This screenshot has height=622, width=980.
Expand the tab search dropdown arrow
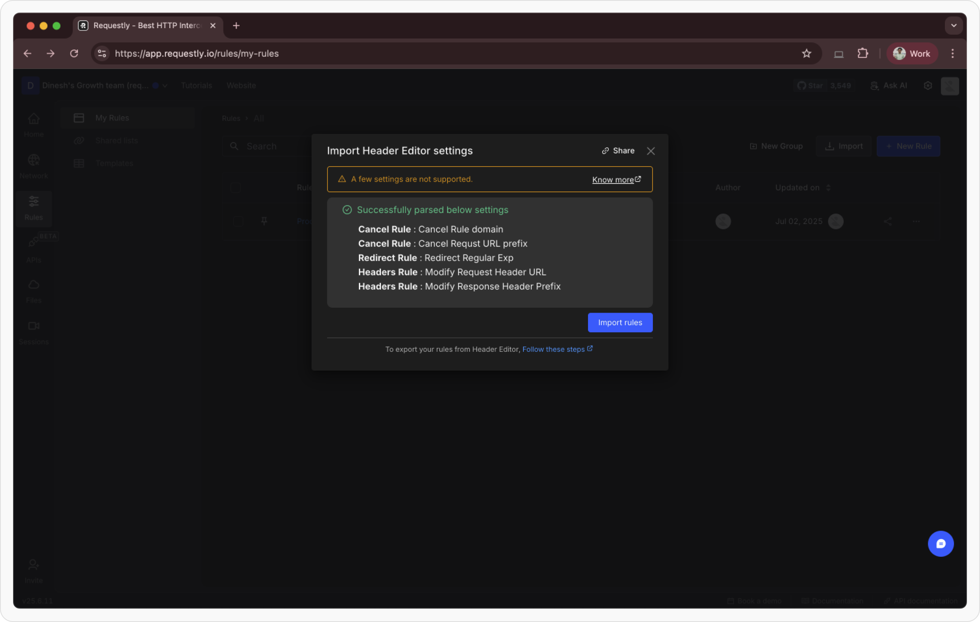[954, 25]
